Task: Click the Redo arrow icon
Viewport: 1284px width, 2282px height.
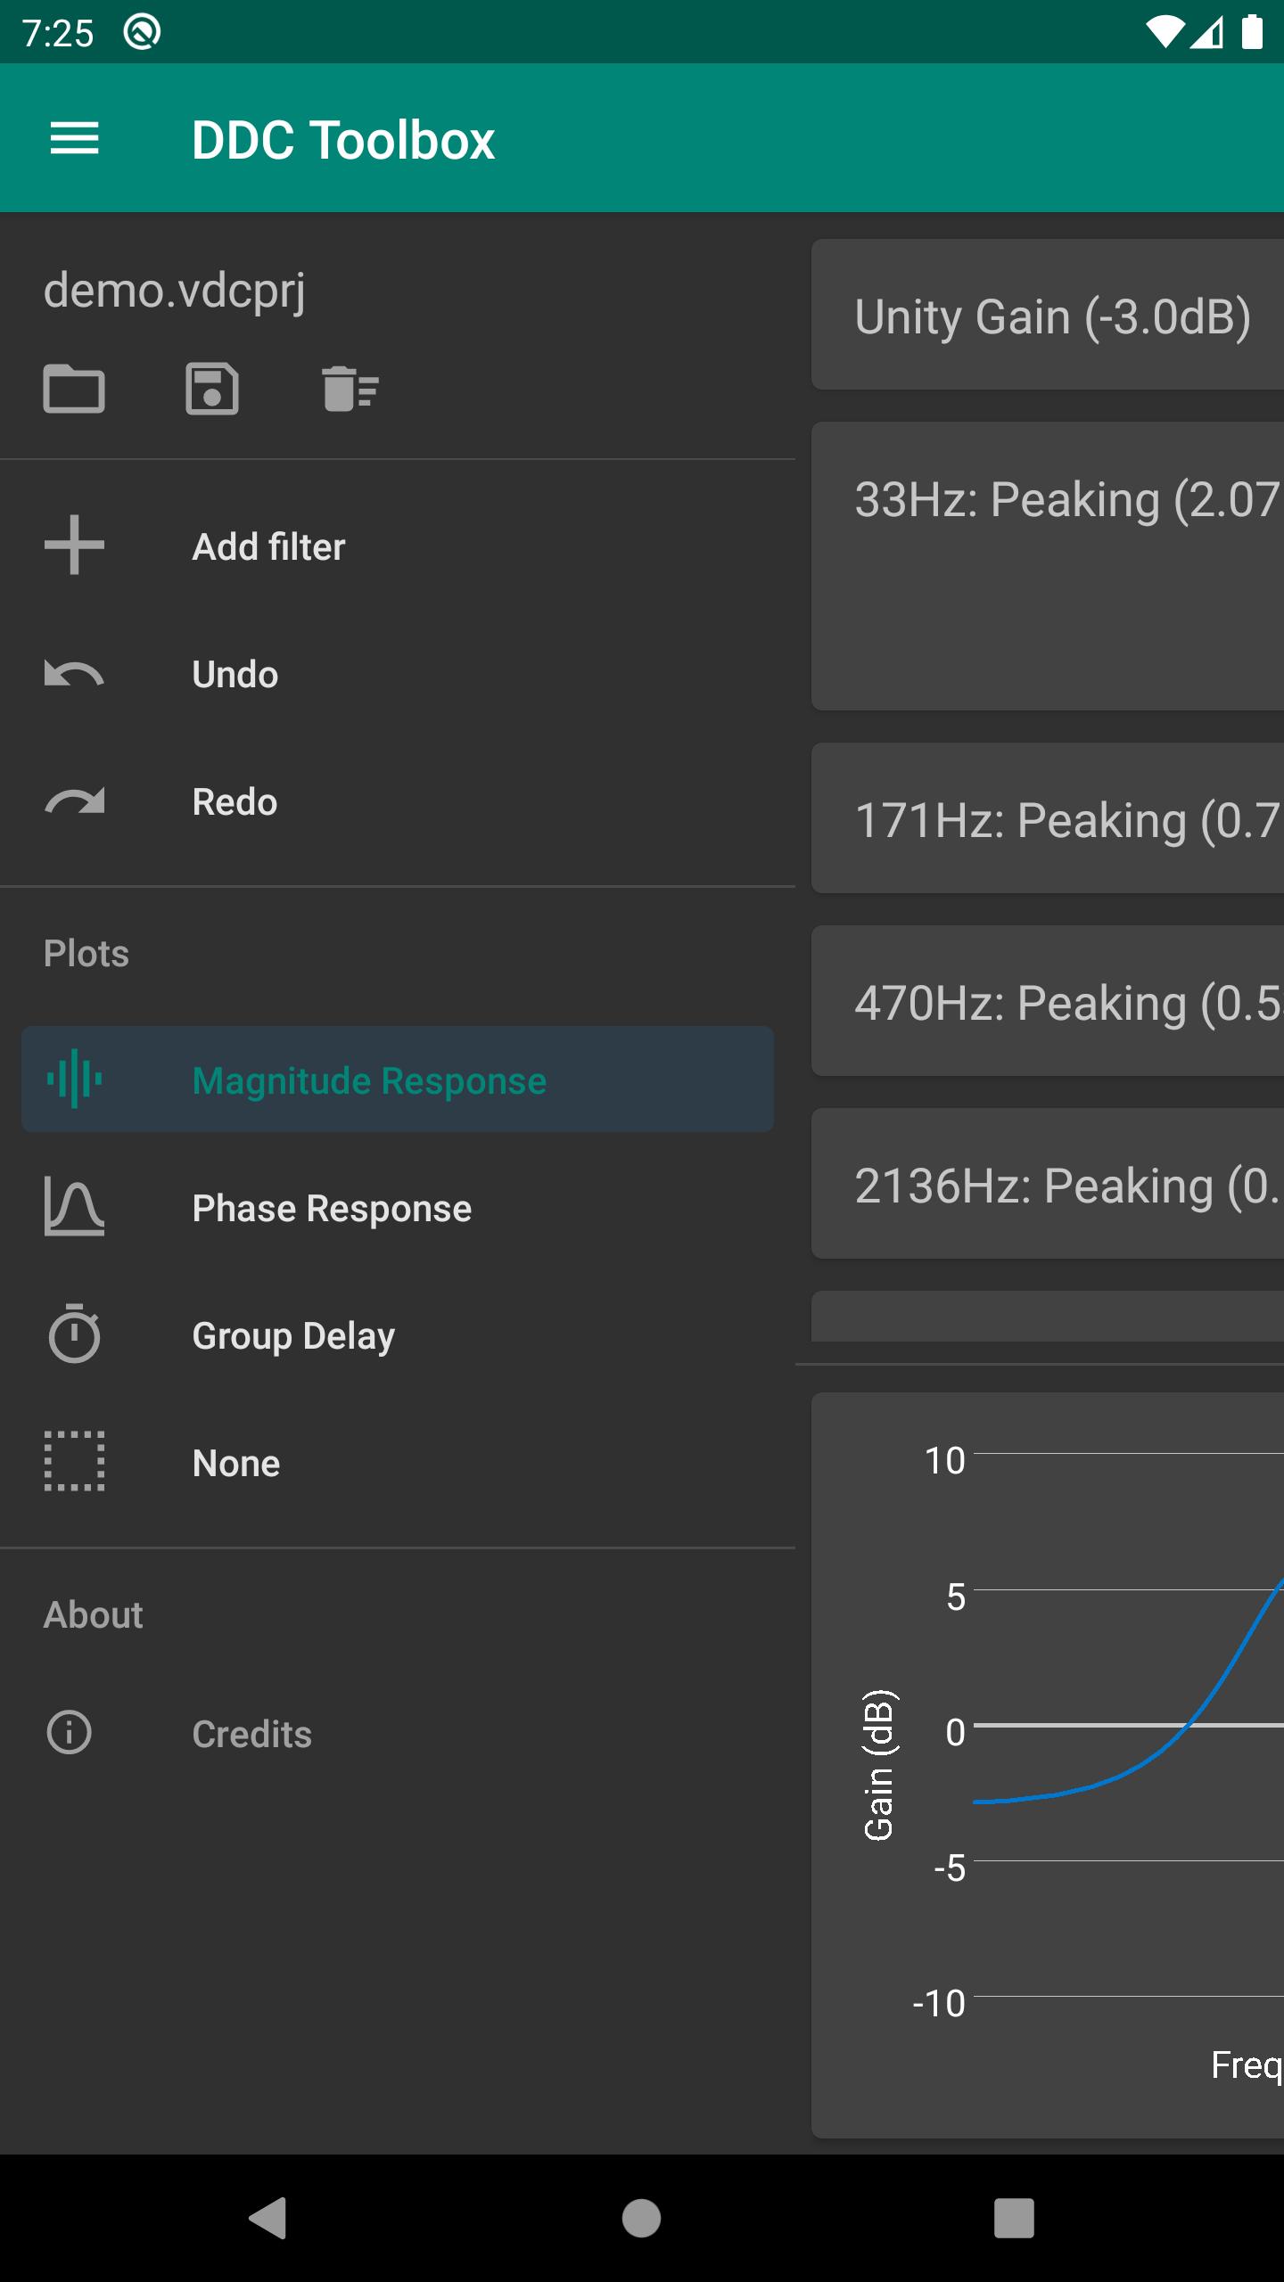Action: point(74,801)
